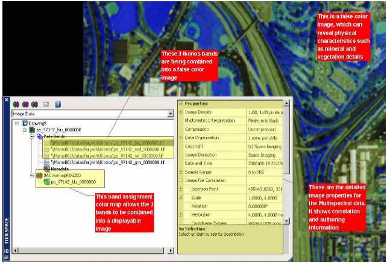Click the Properties vertical scrollbar thumb
Screen dimensions: 387x264
[x=286, y=140]
